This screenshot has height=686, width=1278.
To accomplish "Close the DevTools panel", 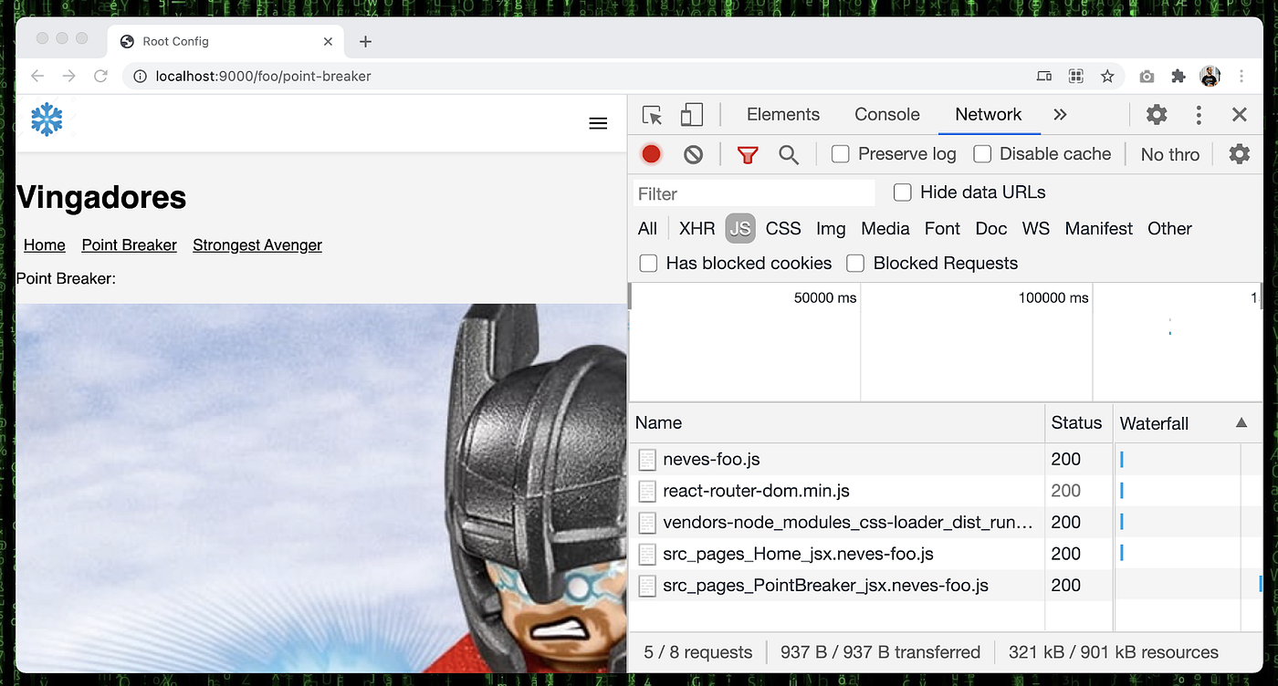I will [x=1239, y=115].
